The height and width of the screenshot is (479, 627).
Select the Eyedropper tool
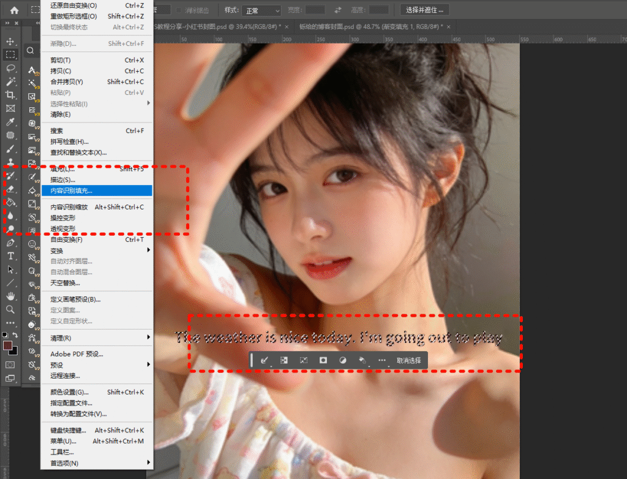(x=10, y=122)
